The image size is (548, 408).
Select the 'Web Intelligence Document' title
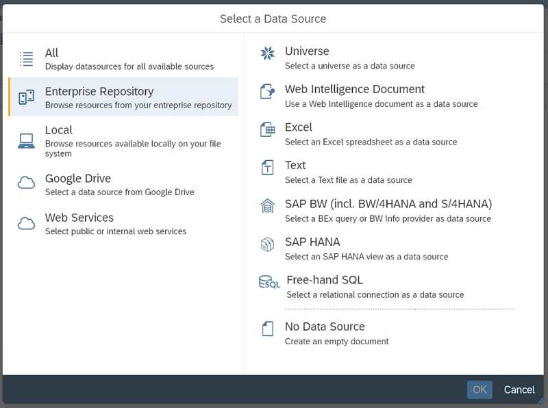pyautogui.click(x=355, y=89)
